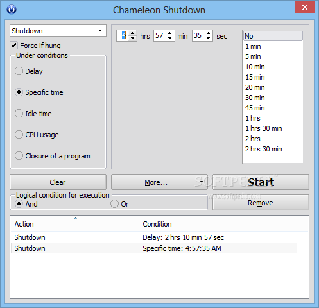Choose the 2 hrs preset
319x308 pixels.
[x=273, y=139]
